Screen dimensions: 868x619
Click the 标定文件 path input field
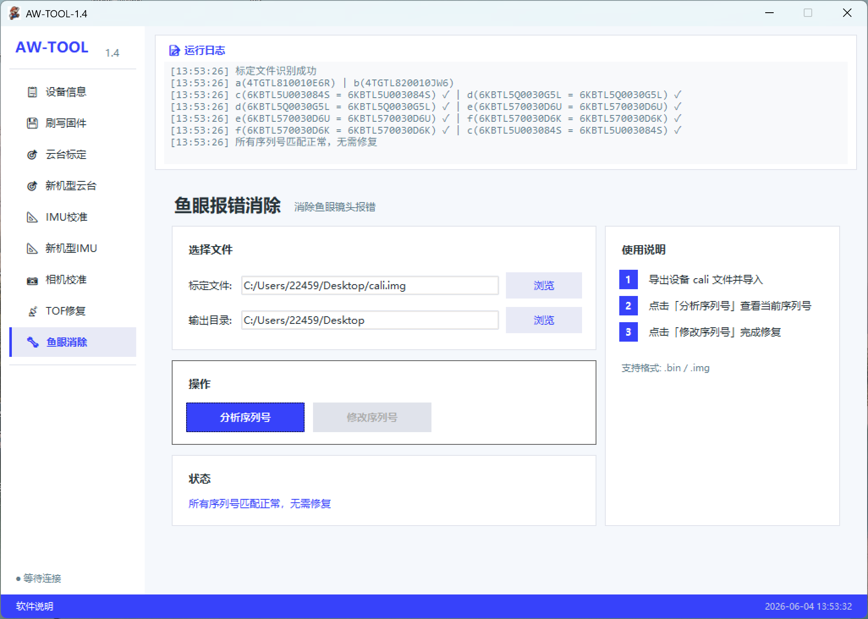370,285
